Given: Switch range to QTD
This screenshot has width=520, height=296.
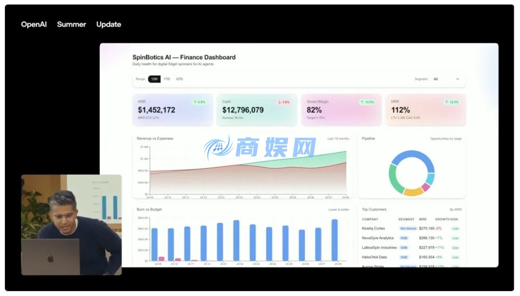Looking at the screenshot, I should point(179,79).
